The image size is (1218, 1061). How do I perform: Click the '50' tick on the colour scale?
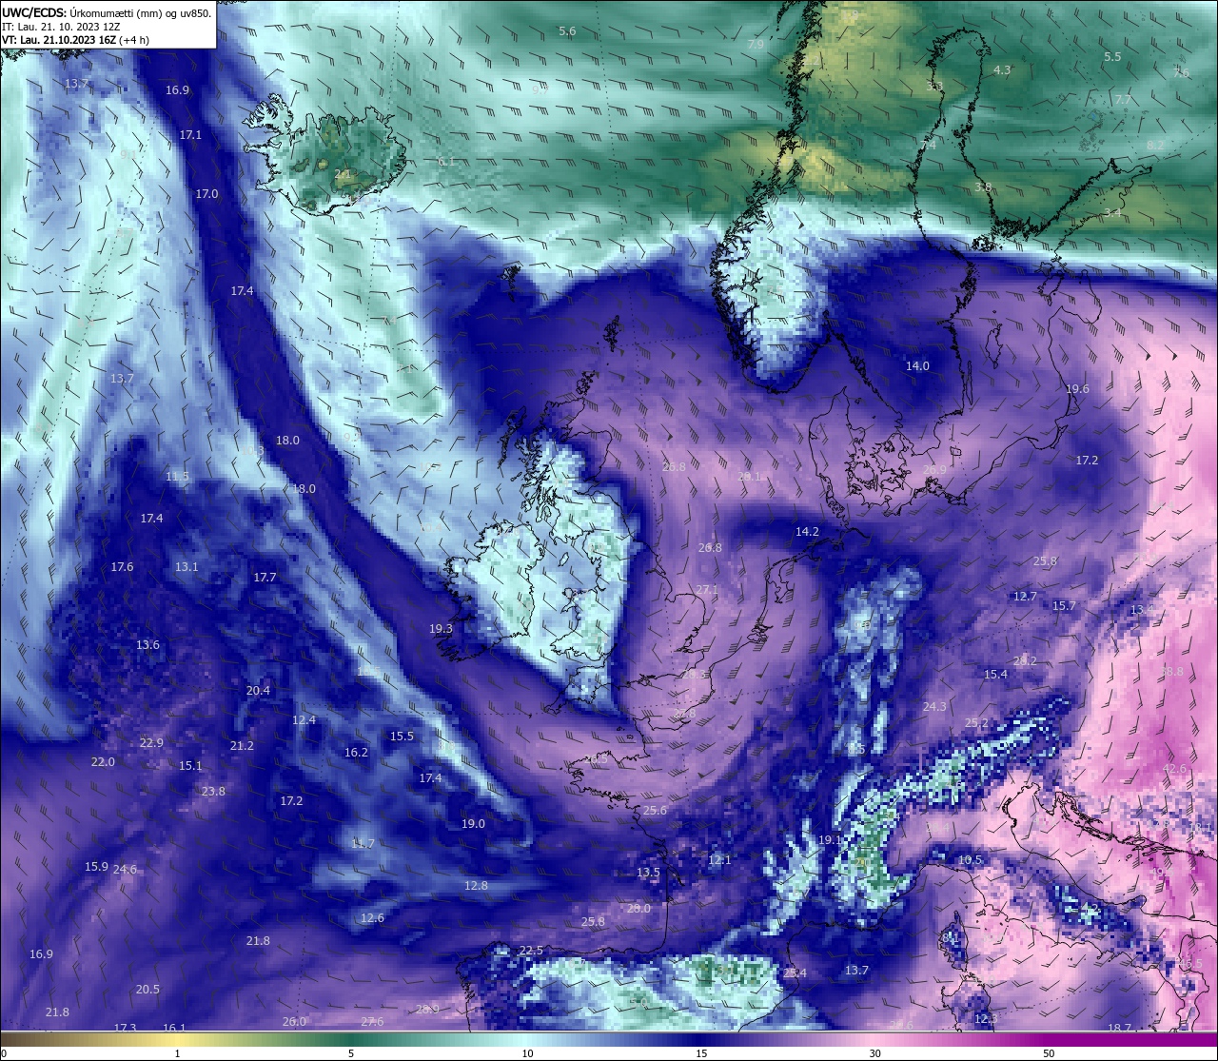tap(1049, 1053)
